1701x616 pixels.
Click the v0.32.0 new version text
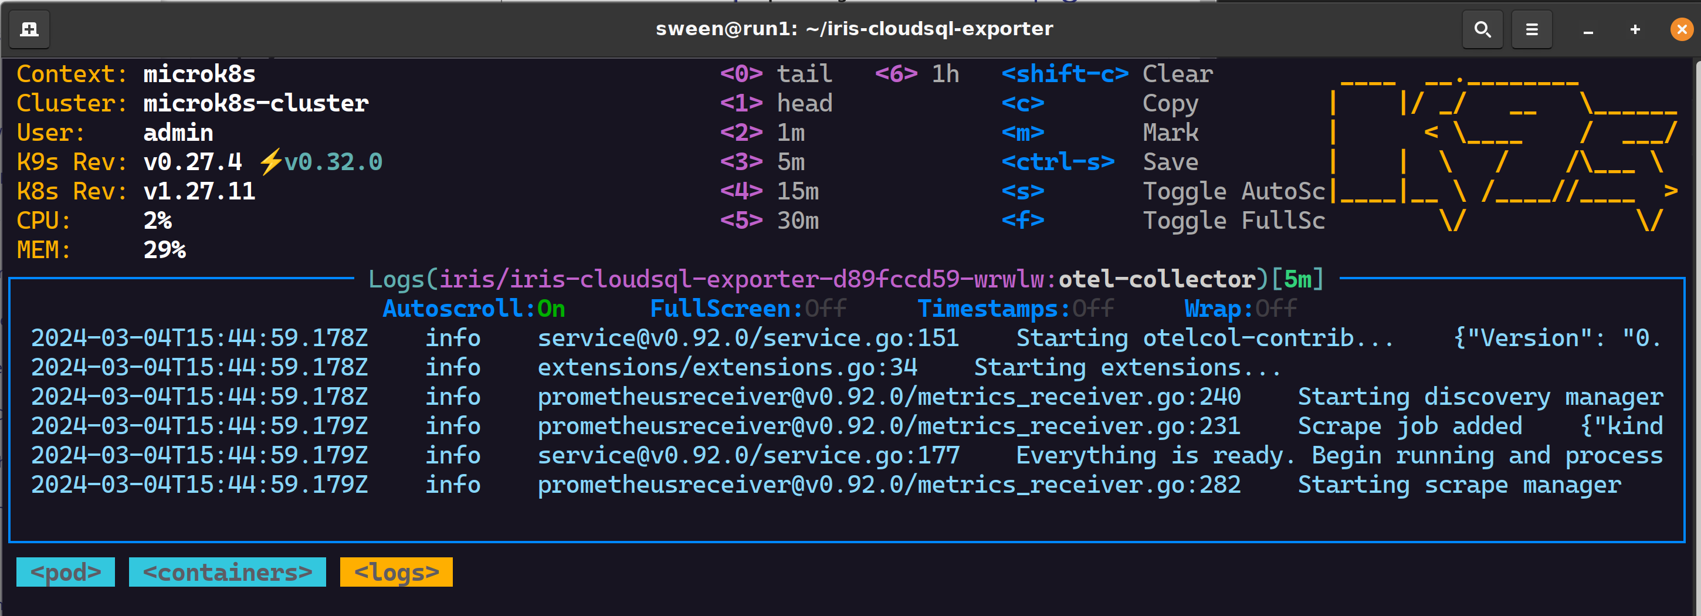click(333, 162)
